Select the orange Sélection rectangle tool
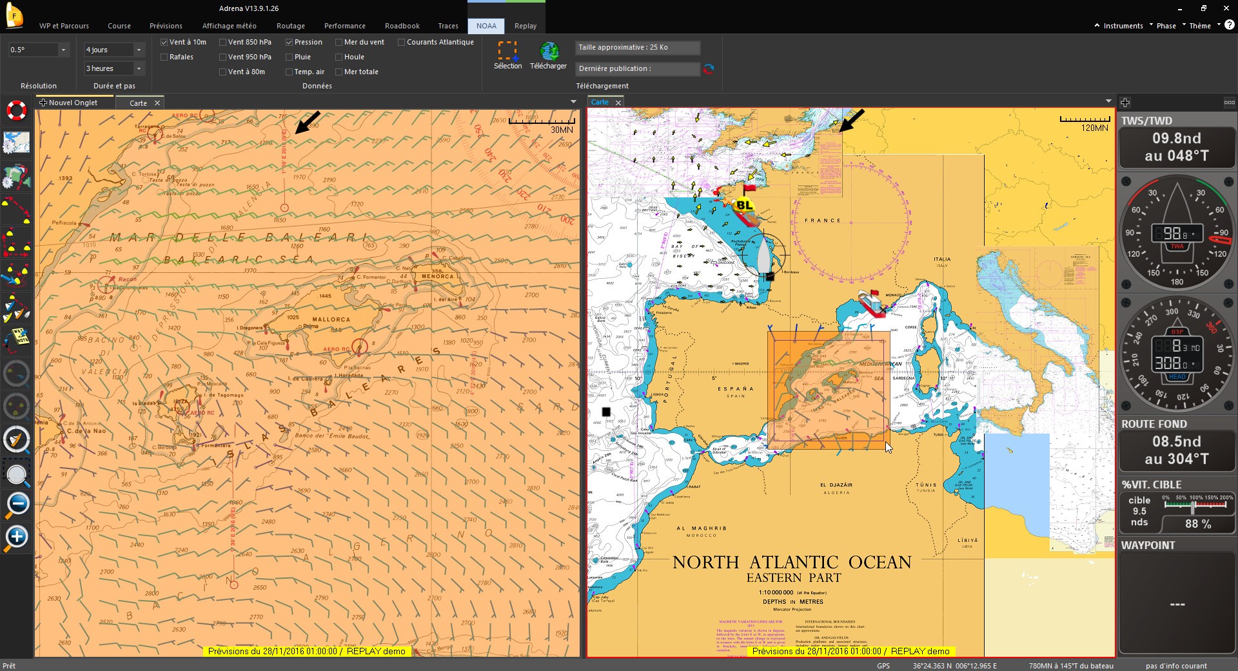 click(507, 50)
